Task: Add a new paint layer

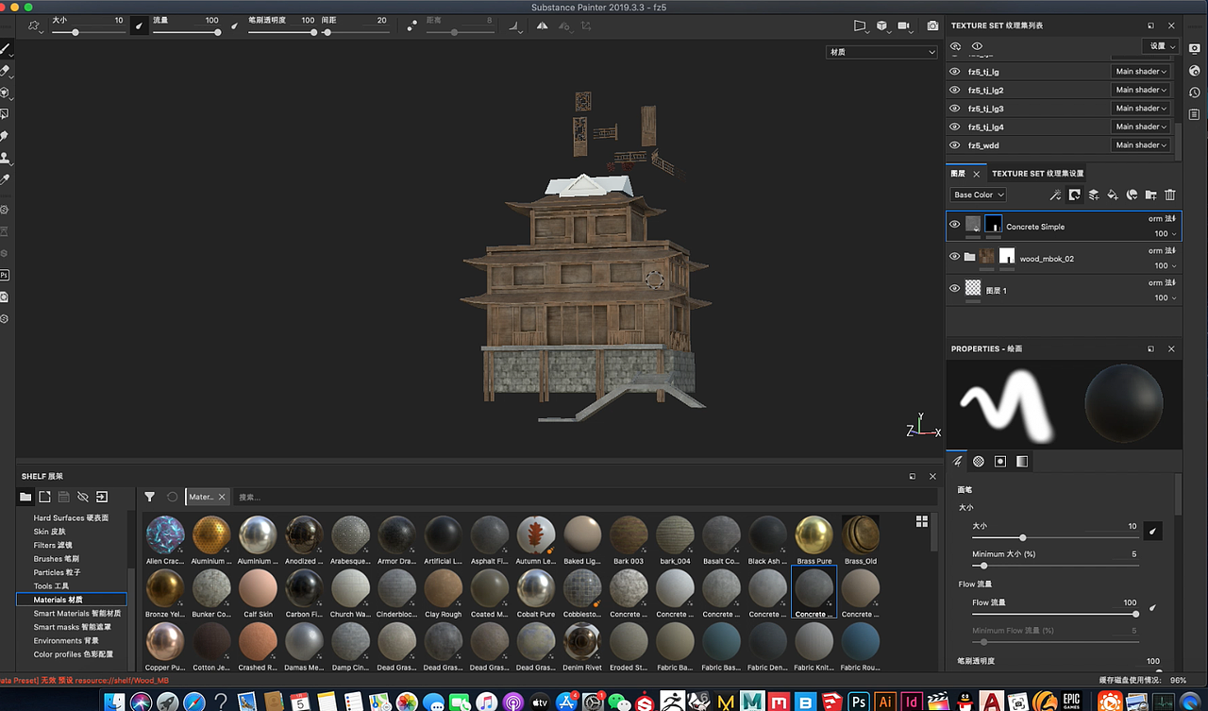Action: 1094,195
